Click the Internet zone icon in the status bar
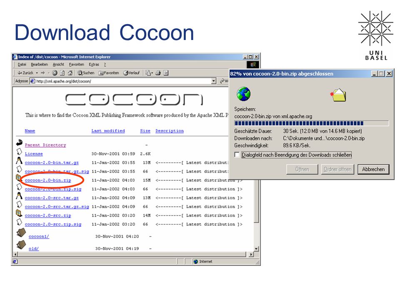 196,262
